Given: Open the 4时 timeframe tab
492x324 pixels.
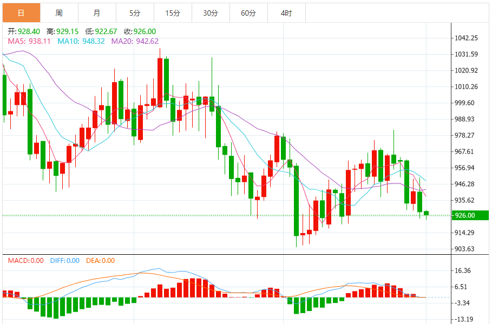Looking at the screenshot, I should tap(286, 13).
